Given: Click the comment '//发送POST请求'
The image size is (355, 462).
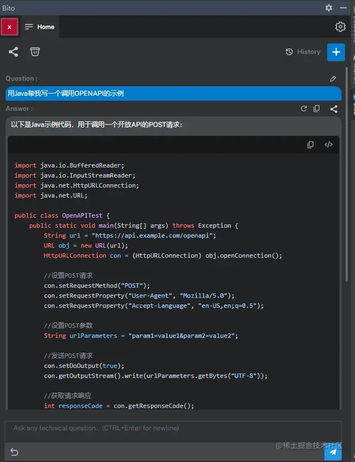Looking at the screenshot, I should (x=68, y=356).
